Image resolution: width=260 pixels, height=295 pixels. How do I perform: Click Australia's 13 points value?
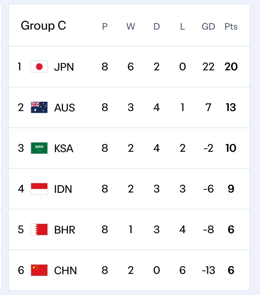231,107
